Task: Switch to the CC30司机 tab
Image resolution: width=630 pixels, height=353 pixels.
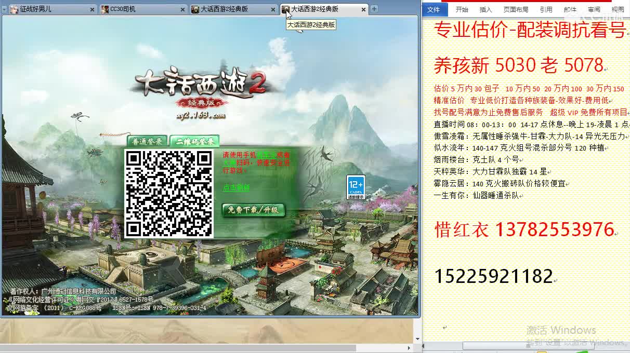Action: 143,9
